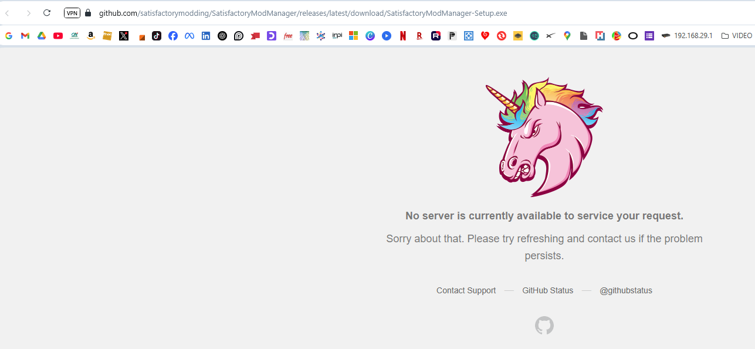Open the Amazon bookmark
This screenshot has height=349, width=755.
click(x=91, y=36)
